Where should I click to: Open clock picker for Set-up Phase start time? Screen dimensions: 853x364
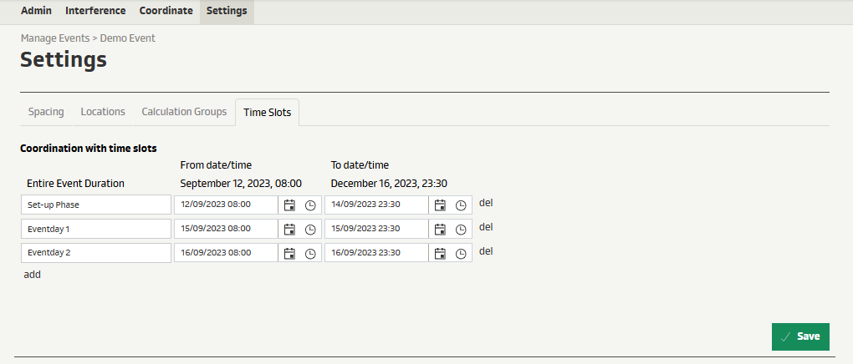(310, 205)
